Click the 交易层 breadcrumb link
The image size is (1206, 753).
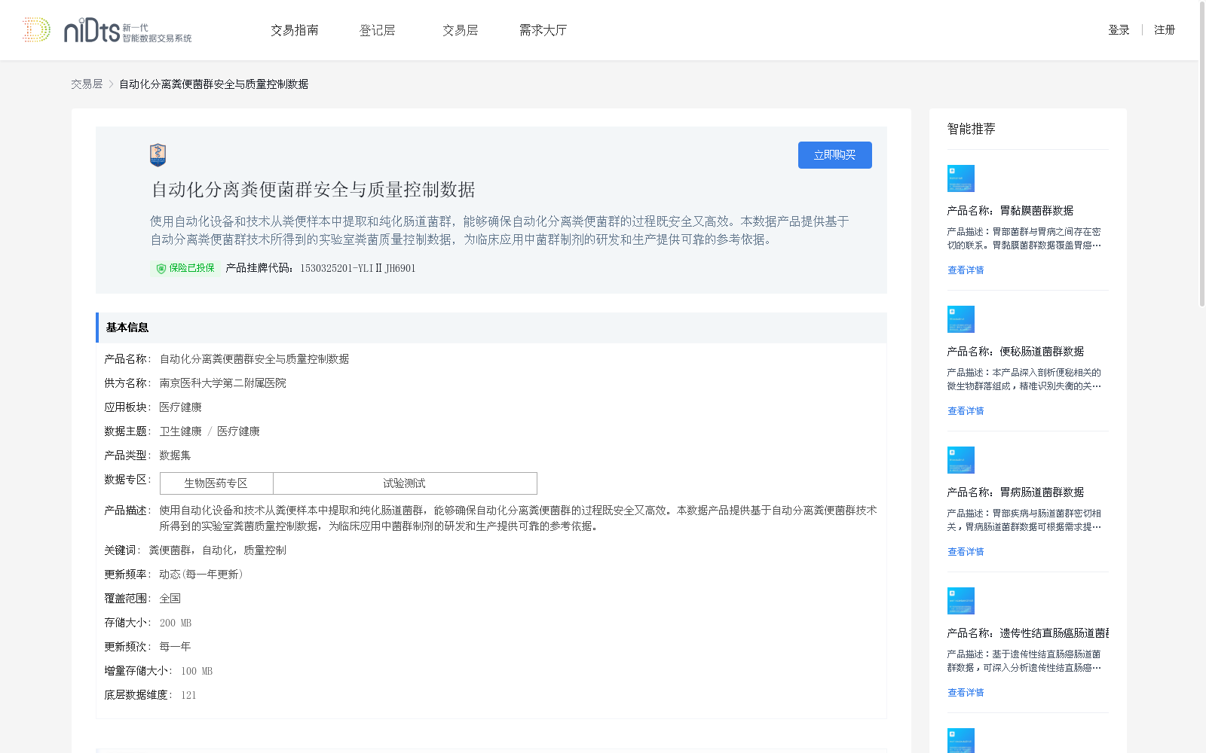coord(87,84)
